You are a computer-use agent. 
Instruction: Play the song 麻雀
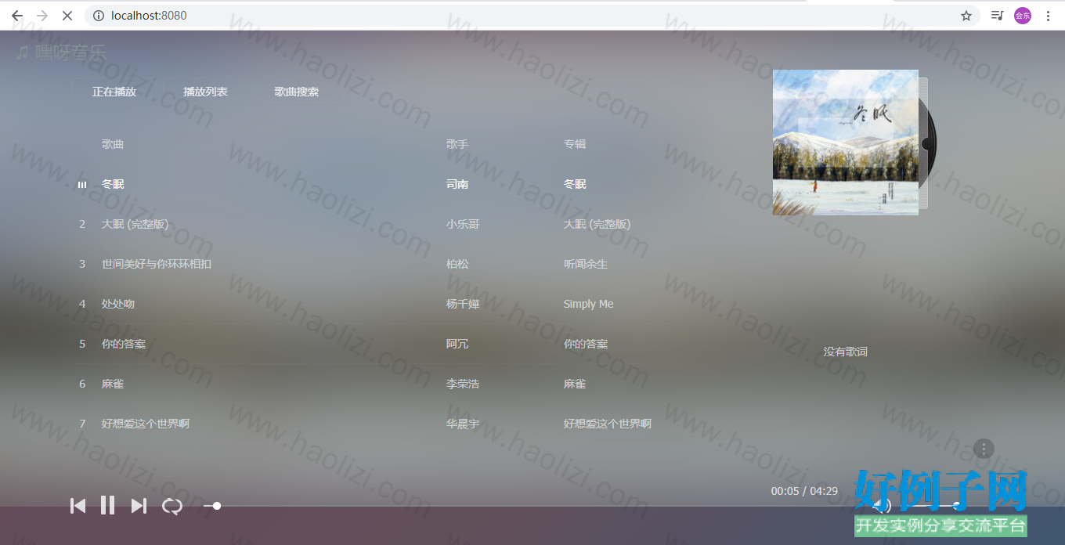click(113, 384)
